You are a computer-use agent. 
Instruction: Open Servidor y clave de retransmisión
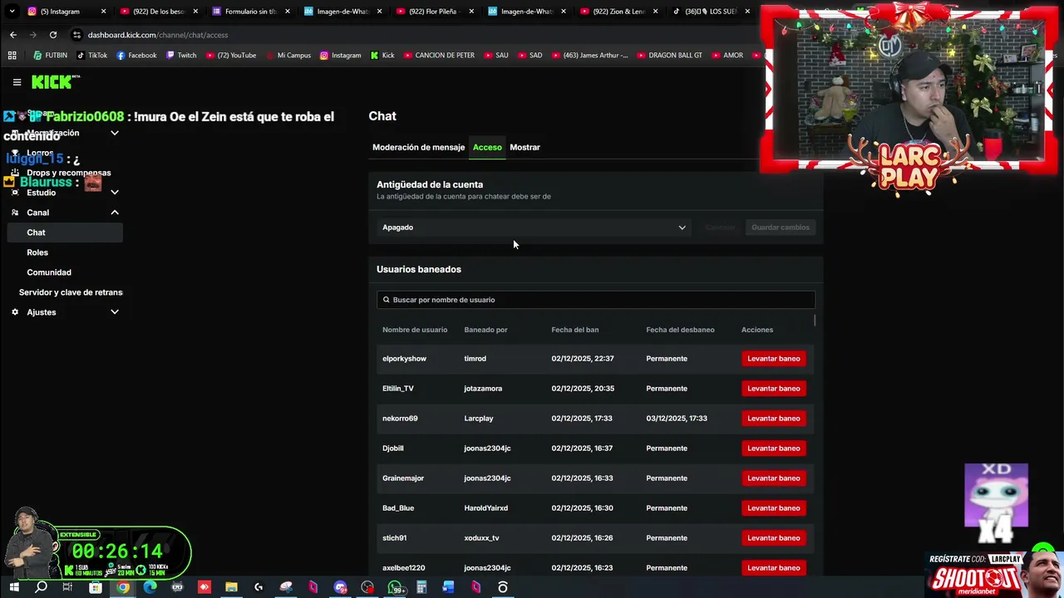click(71, 292)
